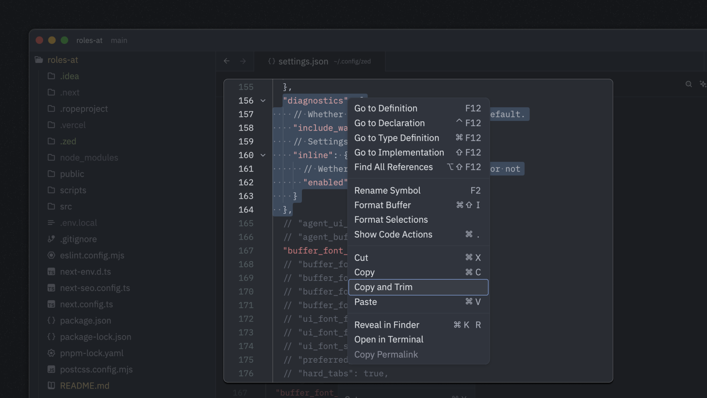Click the book icon beside README.md

[x=52, y=385]
